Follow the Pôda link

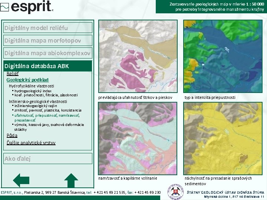tap(12, 136)
